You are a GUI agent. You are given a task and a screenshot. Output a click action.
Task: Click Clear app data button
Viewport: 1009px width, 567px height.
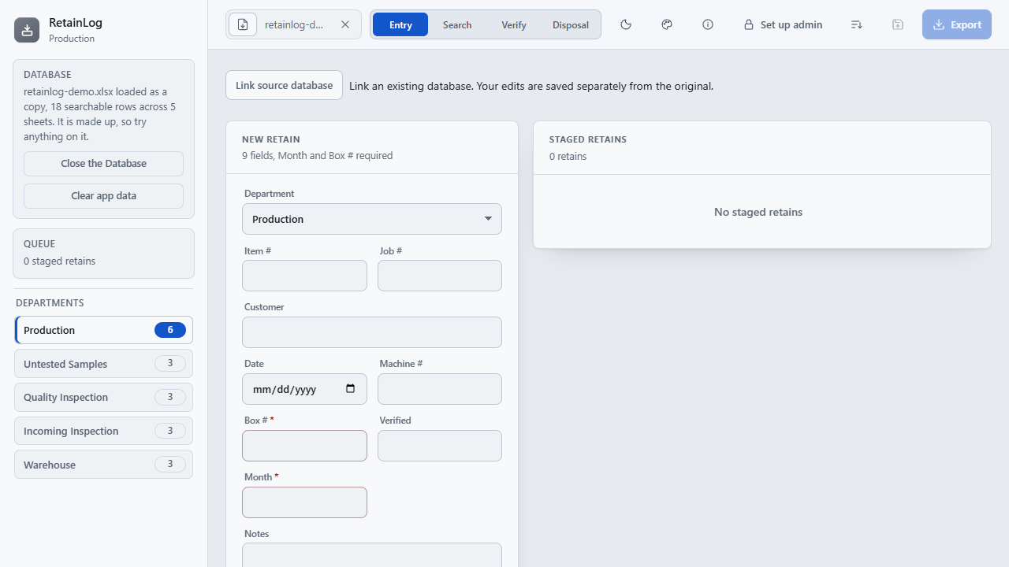103,196
